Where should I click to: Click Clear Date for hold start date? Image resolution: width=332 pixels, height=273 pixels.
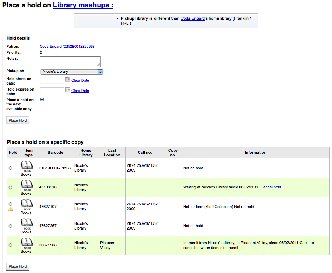(x=80, y=81)
